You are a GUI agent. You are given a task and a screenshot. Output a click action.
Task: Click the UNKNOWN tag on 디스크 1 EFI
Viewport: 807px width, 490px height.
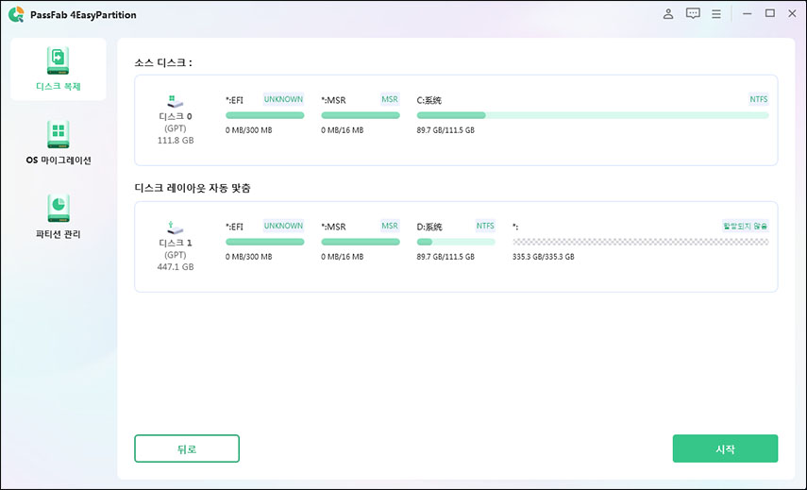(283, 226)
